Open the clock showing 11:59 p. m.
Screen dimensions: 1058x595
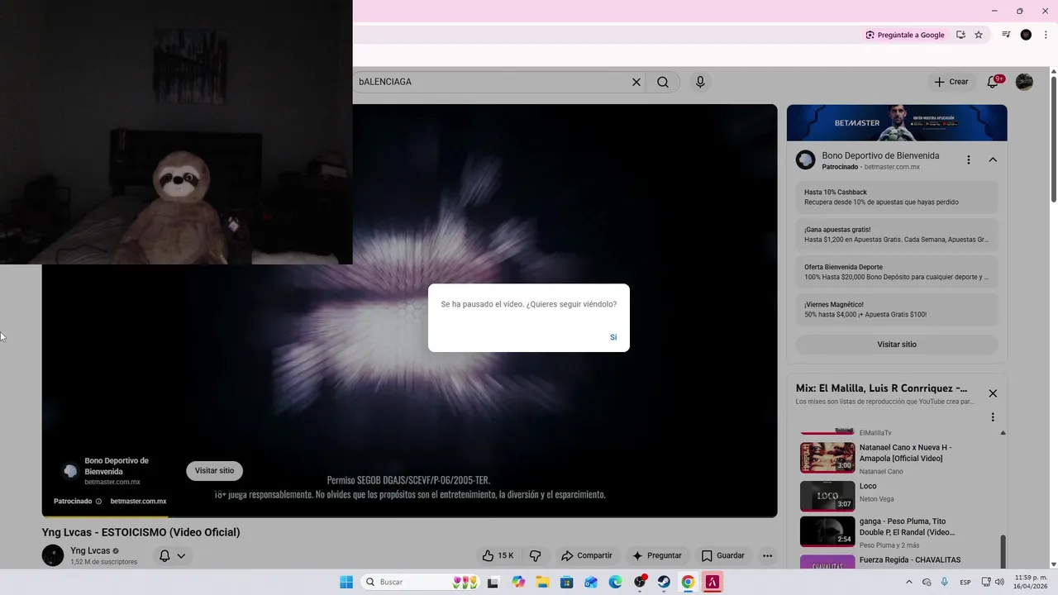pyautogui.click(x=1031, y=582)
